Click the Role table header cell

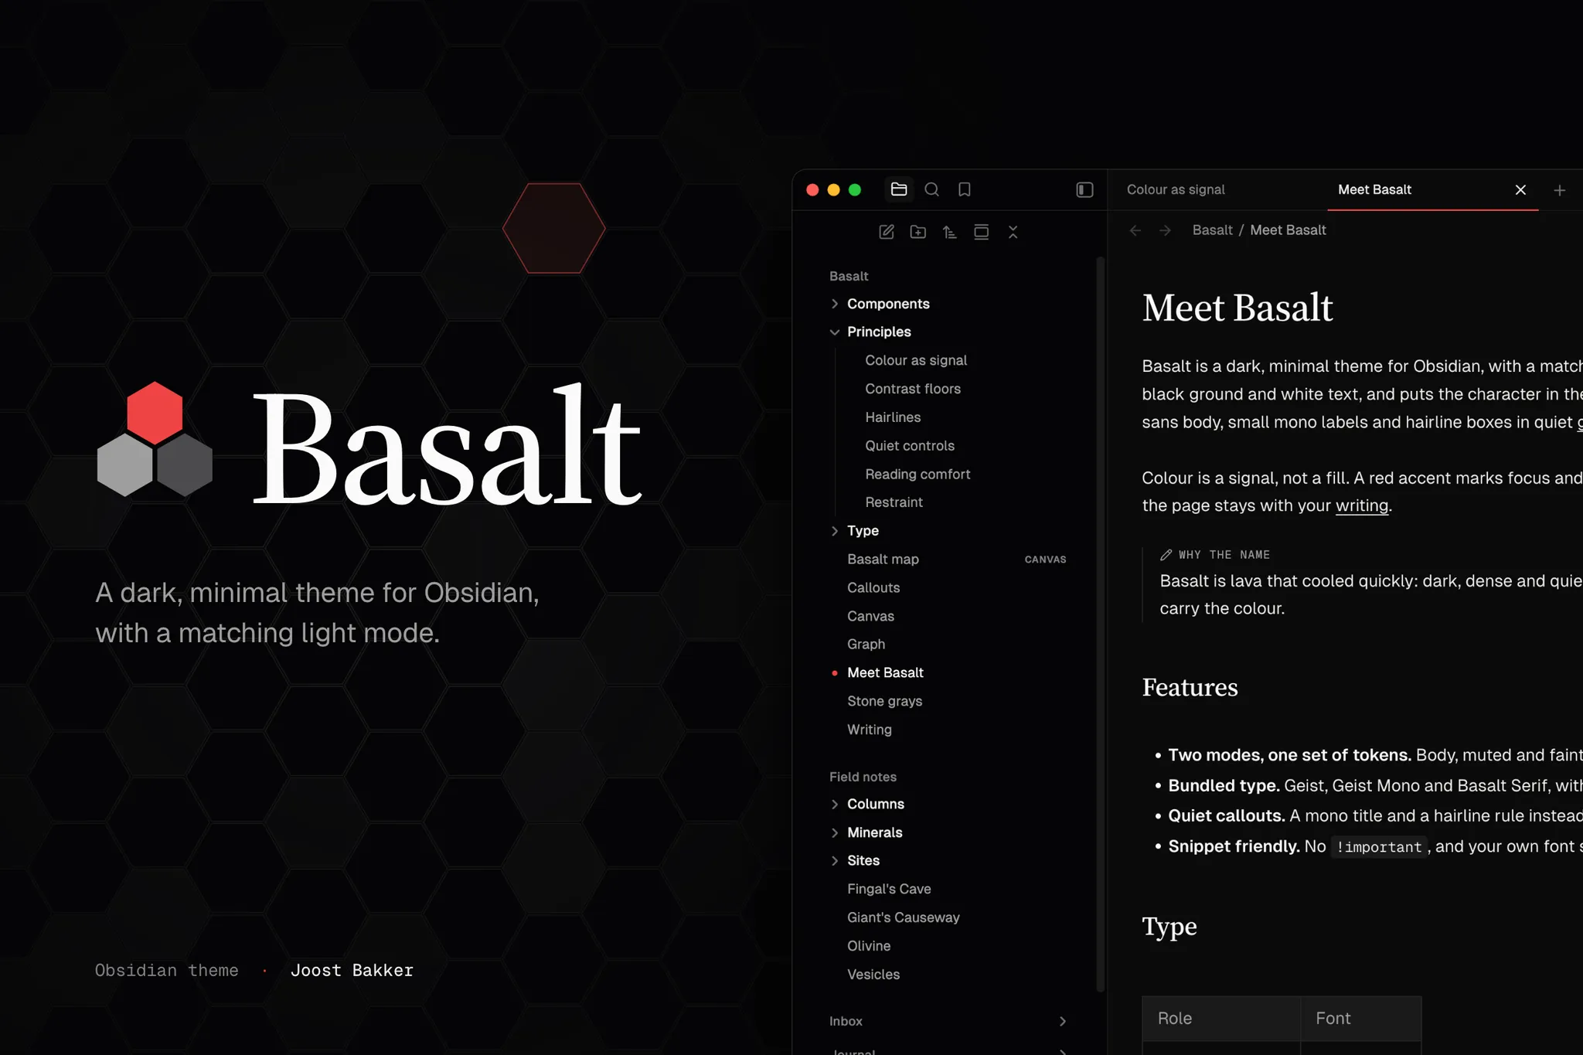[1221, 1019]
